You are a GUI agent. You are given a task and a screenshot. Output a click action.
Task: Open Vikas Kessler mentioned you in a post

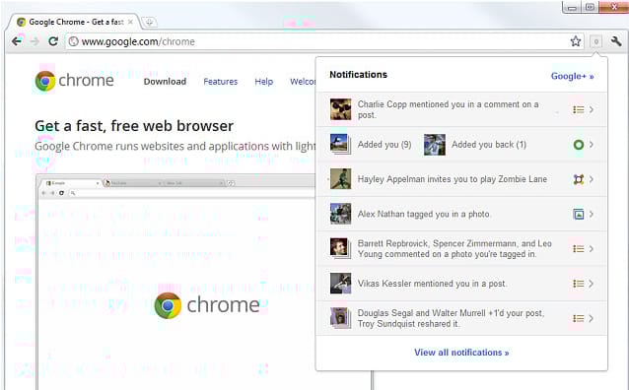click(x=432, y=284)
